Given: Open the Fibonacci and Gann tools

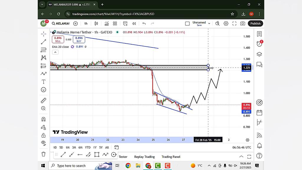Looking at the screenshot, I should pyautogui.click(x=44, y=50).
